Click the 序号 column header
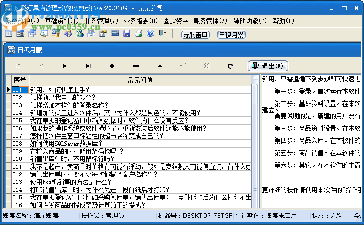This screenshot has height=225, width=364. 20,80
